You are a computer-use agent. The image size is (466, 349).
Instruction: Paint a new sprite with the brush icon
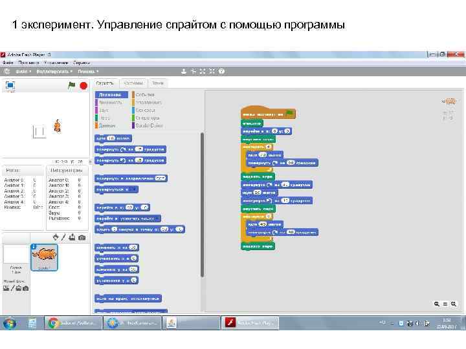(x=63, y=237)
